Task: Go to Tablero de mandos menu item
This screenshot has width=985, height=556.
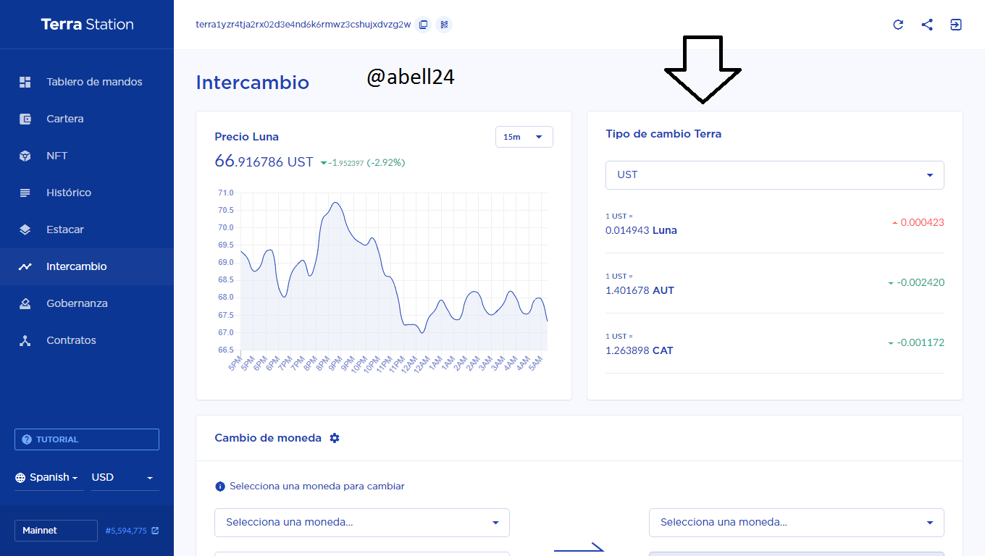Action: tap(87, 82)
